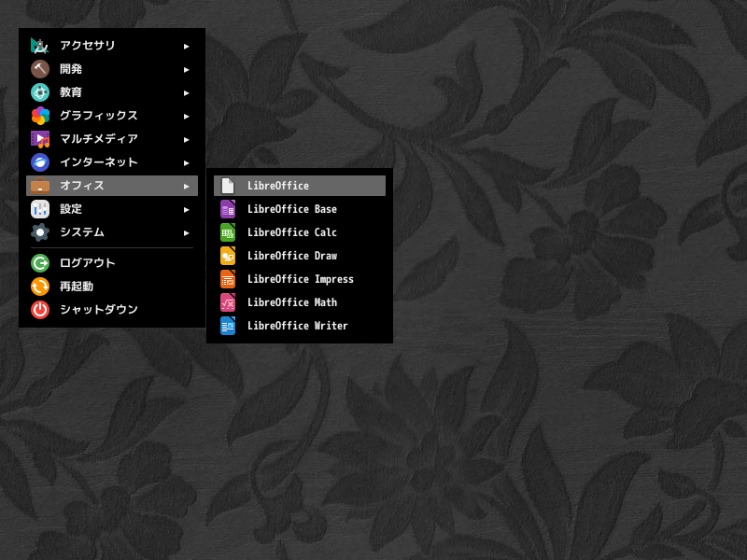747x560 pixels.
Task: Launch LibreOffice Start Center entry
Action: tap(300, 186)
